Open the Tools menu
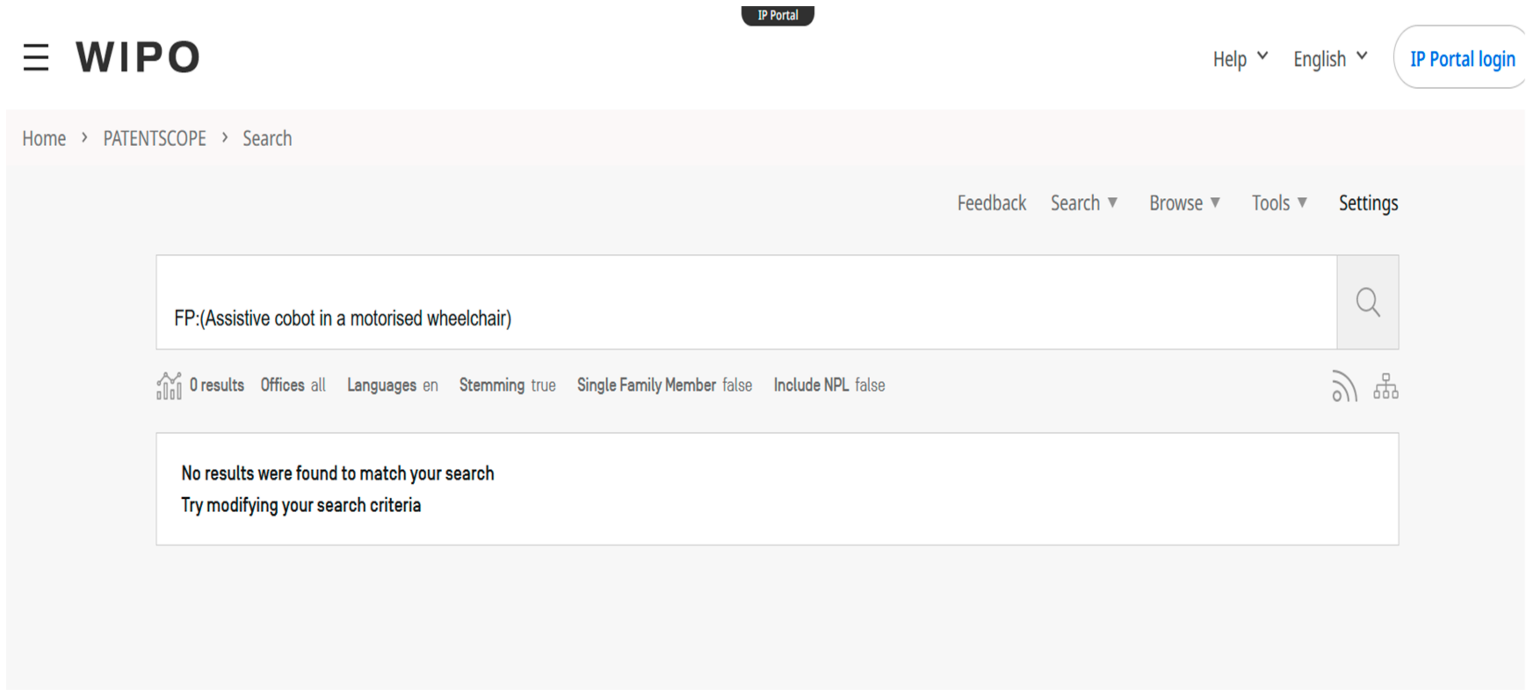 [x=1279, y=203]
